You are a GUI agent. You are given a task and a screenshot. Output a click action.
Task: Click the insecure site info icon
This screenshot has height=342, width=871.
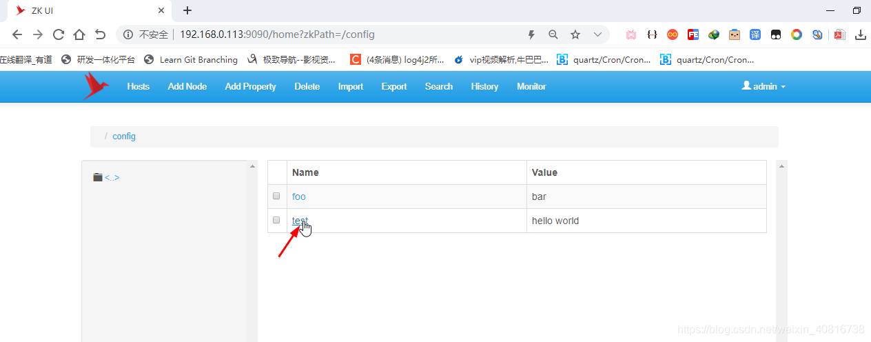(x=128, y=34)
